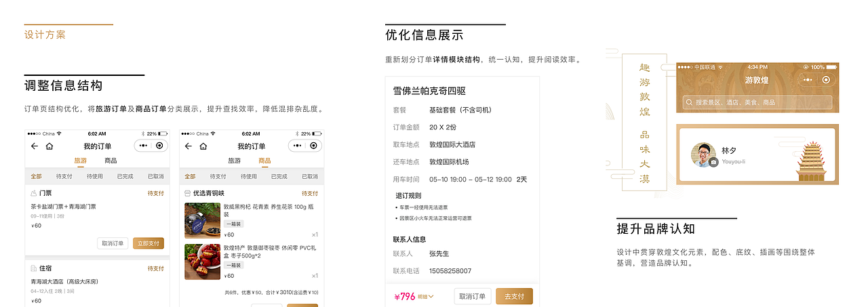
Task: Click 林夕 profile avatar photo
Action: [x=704, y=155]
